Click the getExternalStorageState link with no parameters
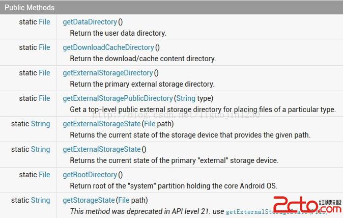 coord(101,149)
